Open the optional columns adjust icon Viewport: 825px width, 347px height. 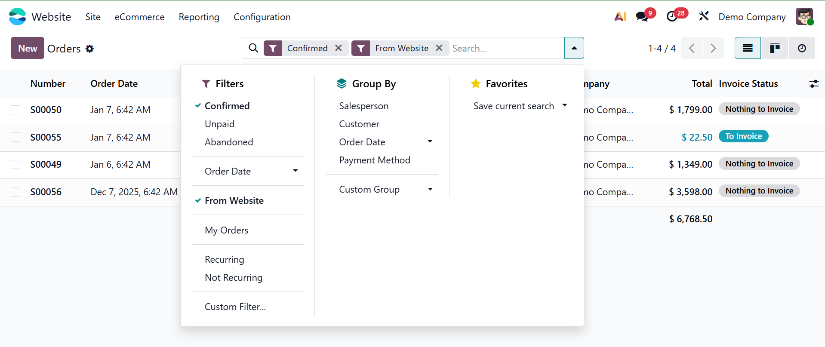813,84
